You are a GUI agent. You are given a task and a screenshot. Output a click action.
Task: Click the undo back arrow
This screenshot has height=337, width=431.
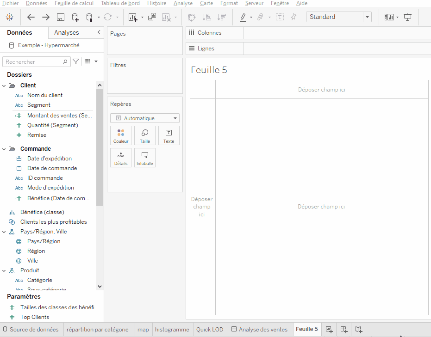[31, 17]
